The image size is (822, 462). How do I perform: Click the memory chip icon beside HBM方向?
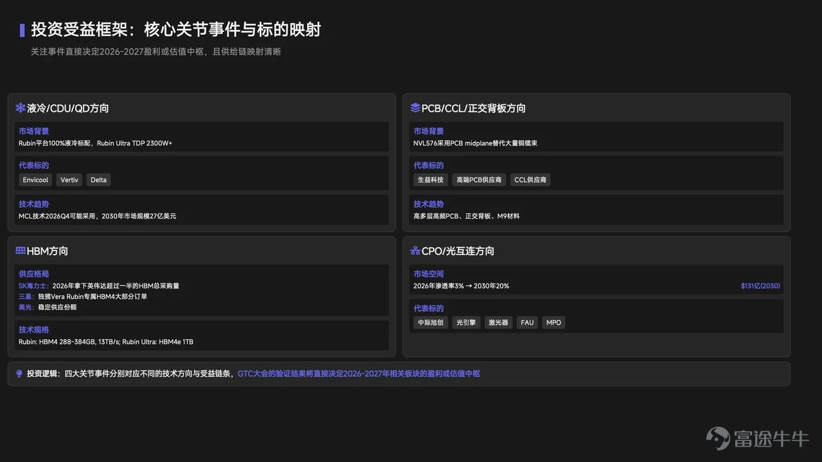[x=21, y=251]
